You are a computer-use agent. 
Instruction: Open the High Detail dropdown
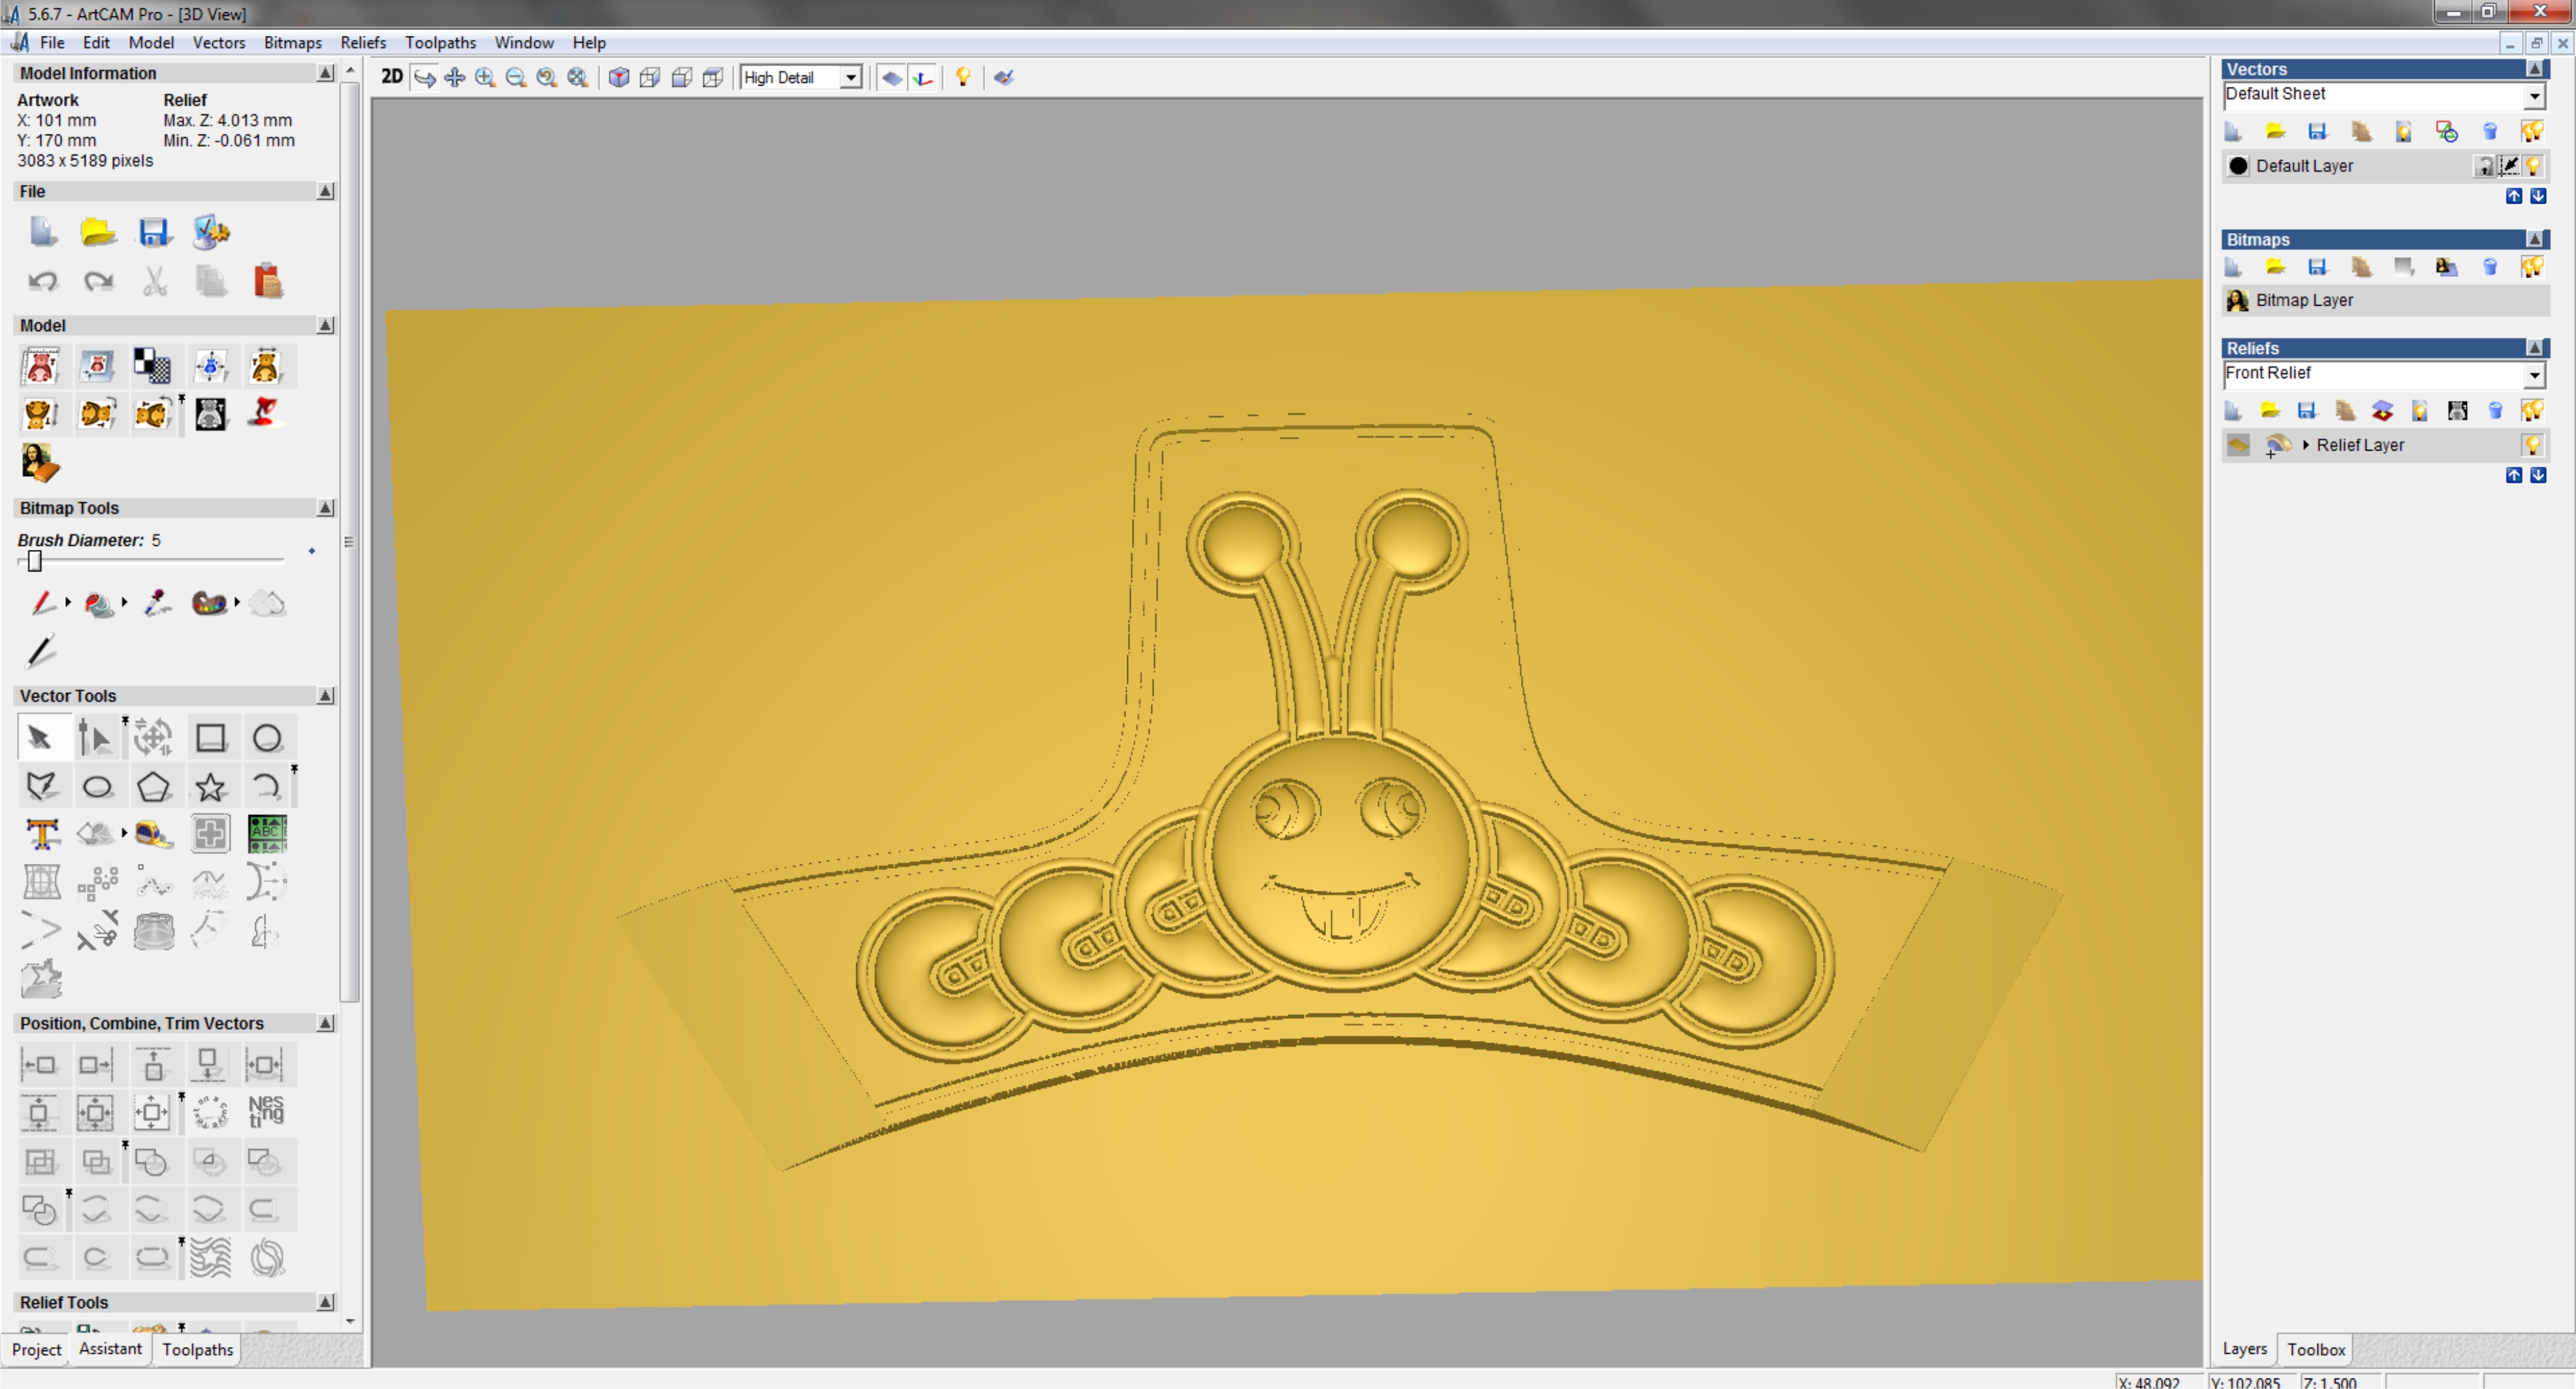850,77
